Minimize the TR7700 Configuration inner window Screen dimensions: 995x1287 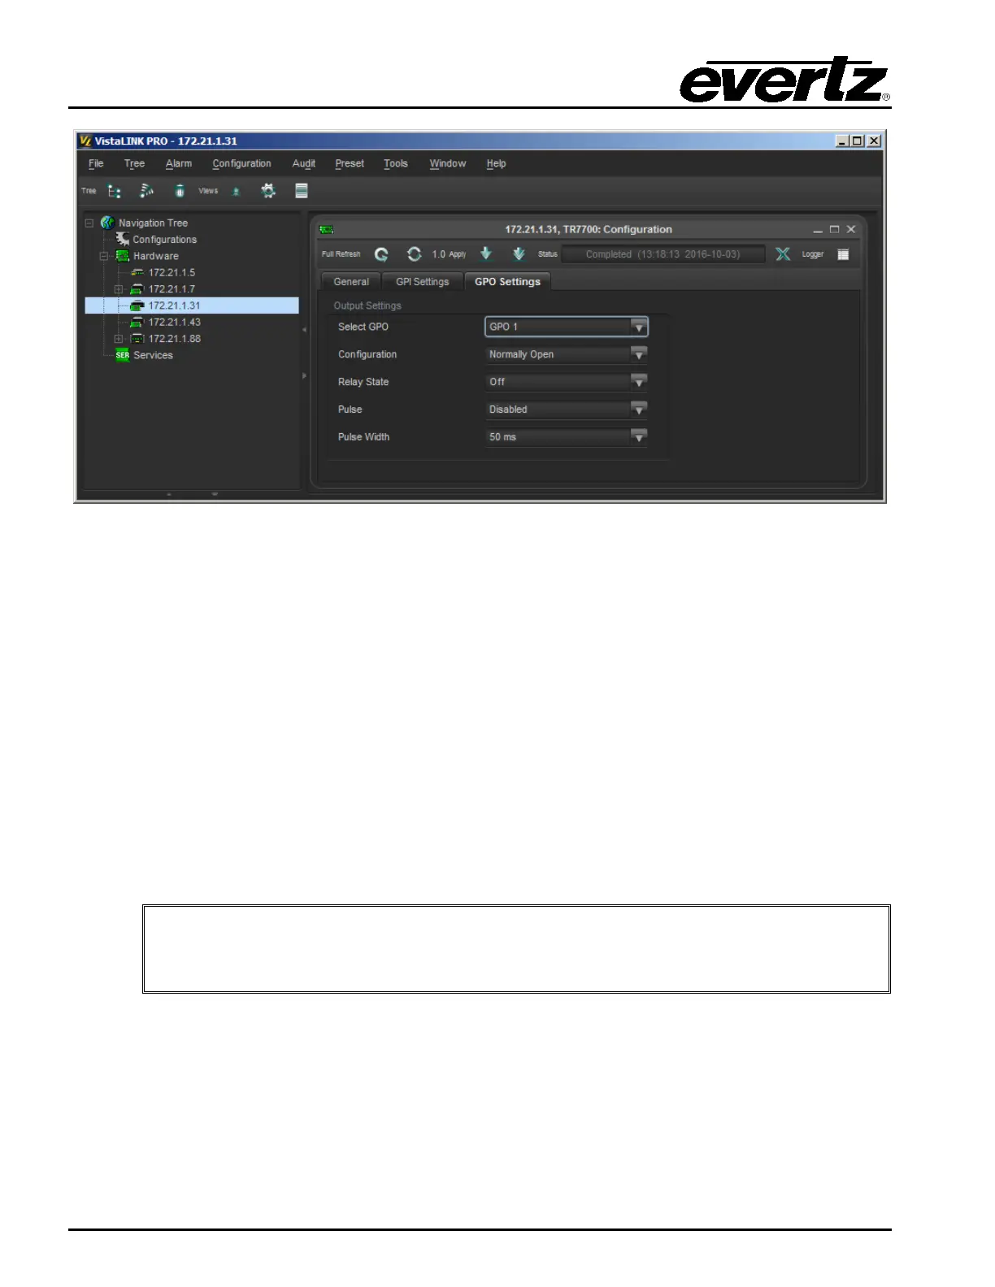pyautogui.click(x=818, y=230)
